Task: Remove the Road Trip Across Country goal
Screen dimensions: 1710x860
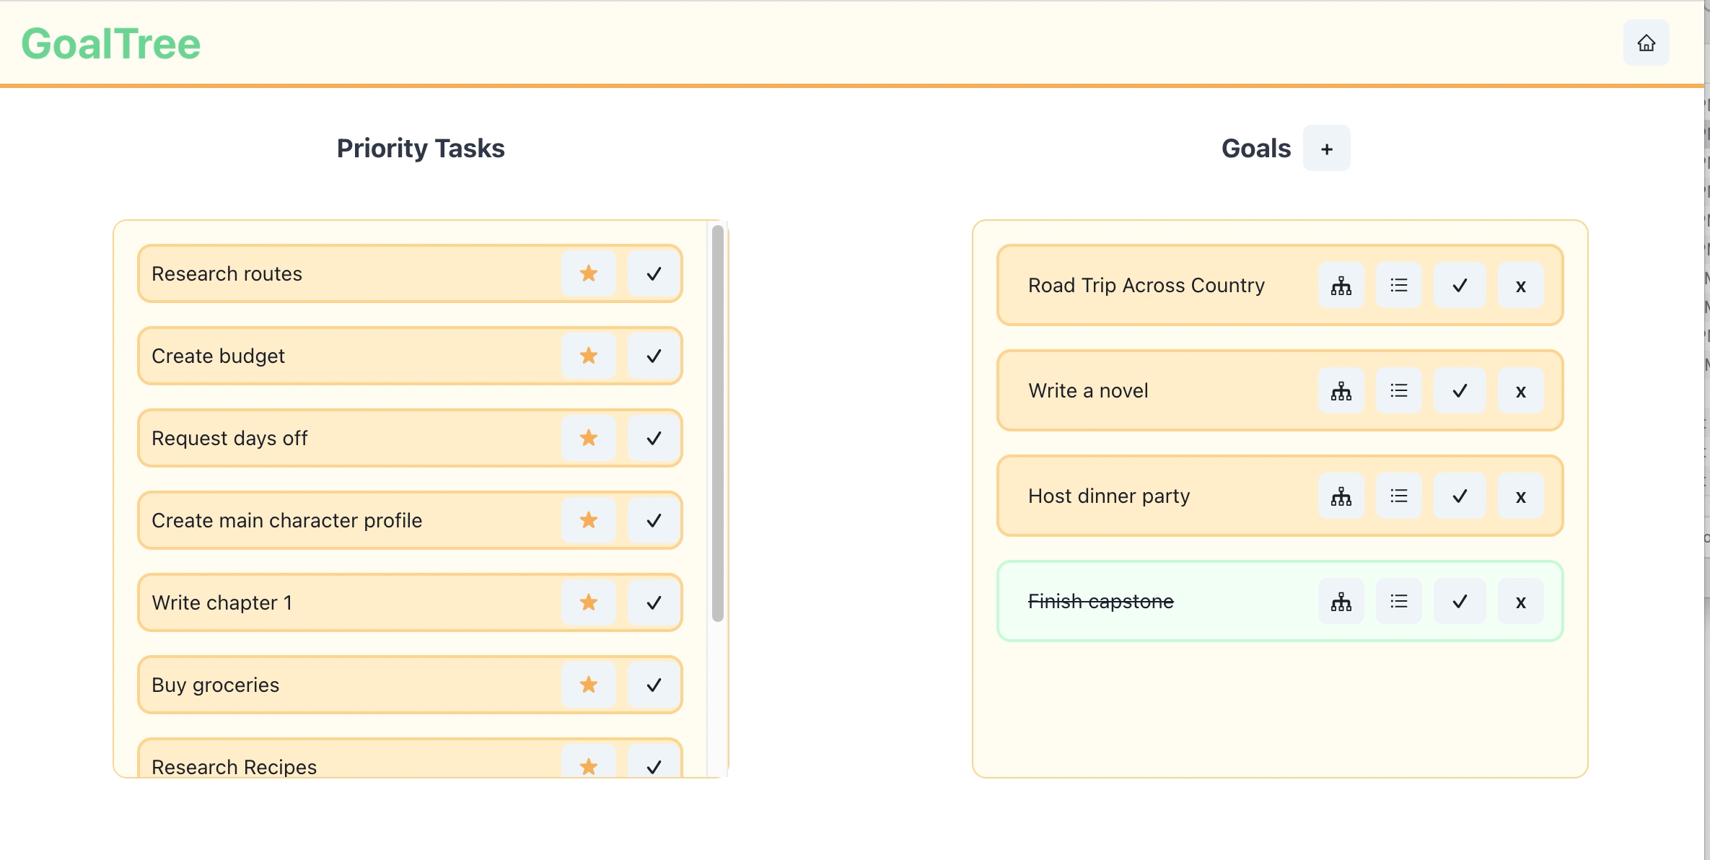Action: point(1520,286)
